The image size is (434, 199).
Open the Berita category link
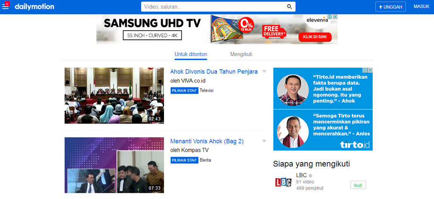pyautogui.click(x=205, y=160)
